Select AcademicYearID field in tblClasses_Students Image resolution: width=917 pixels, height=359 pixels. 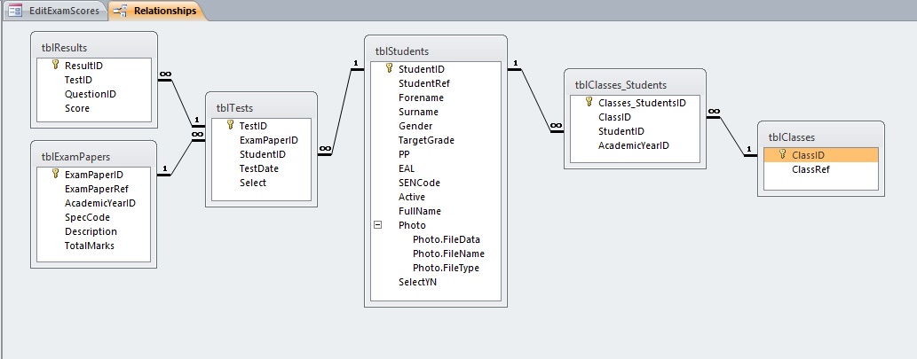635,145
